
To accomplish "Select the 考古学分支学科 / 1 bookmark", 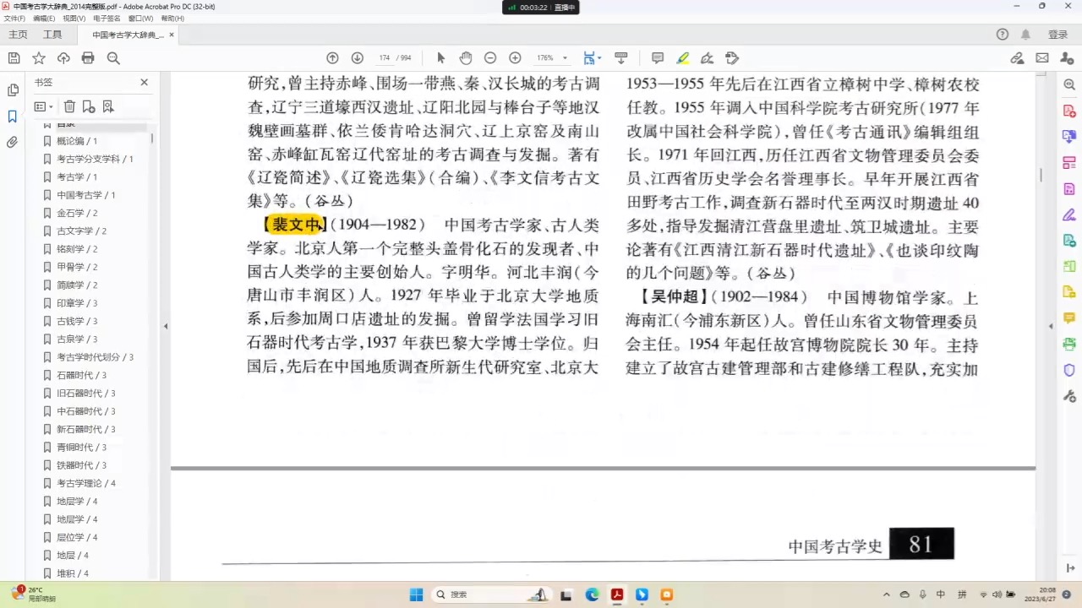I will click(95, 159).
